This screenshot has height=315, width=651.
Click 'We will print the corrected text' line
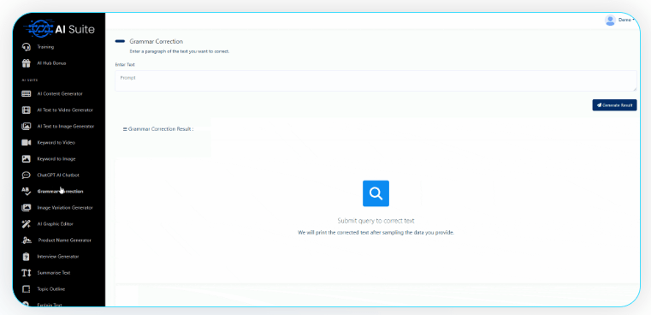[x=376, y=233]
